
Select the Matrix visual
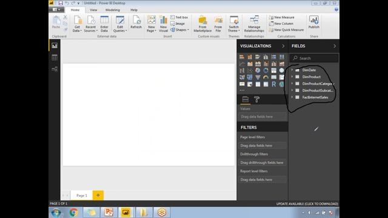click(266, 84)
